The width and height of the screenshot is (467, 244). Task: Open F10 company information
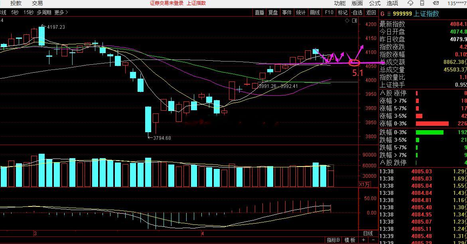(329, 12)
